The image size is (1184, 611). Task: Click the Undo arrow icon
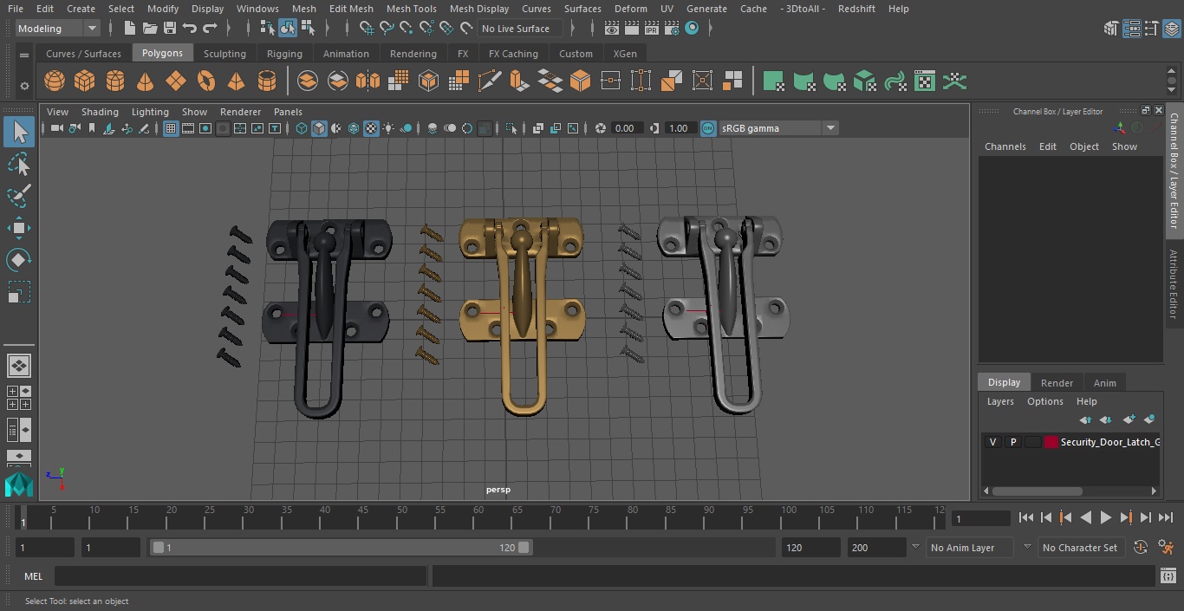coord(190,29)
